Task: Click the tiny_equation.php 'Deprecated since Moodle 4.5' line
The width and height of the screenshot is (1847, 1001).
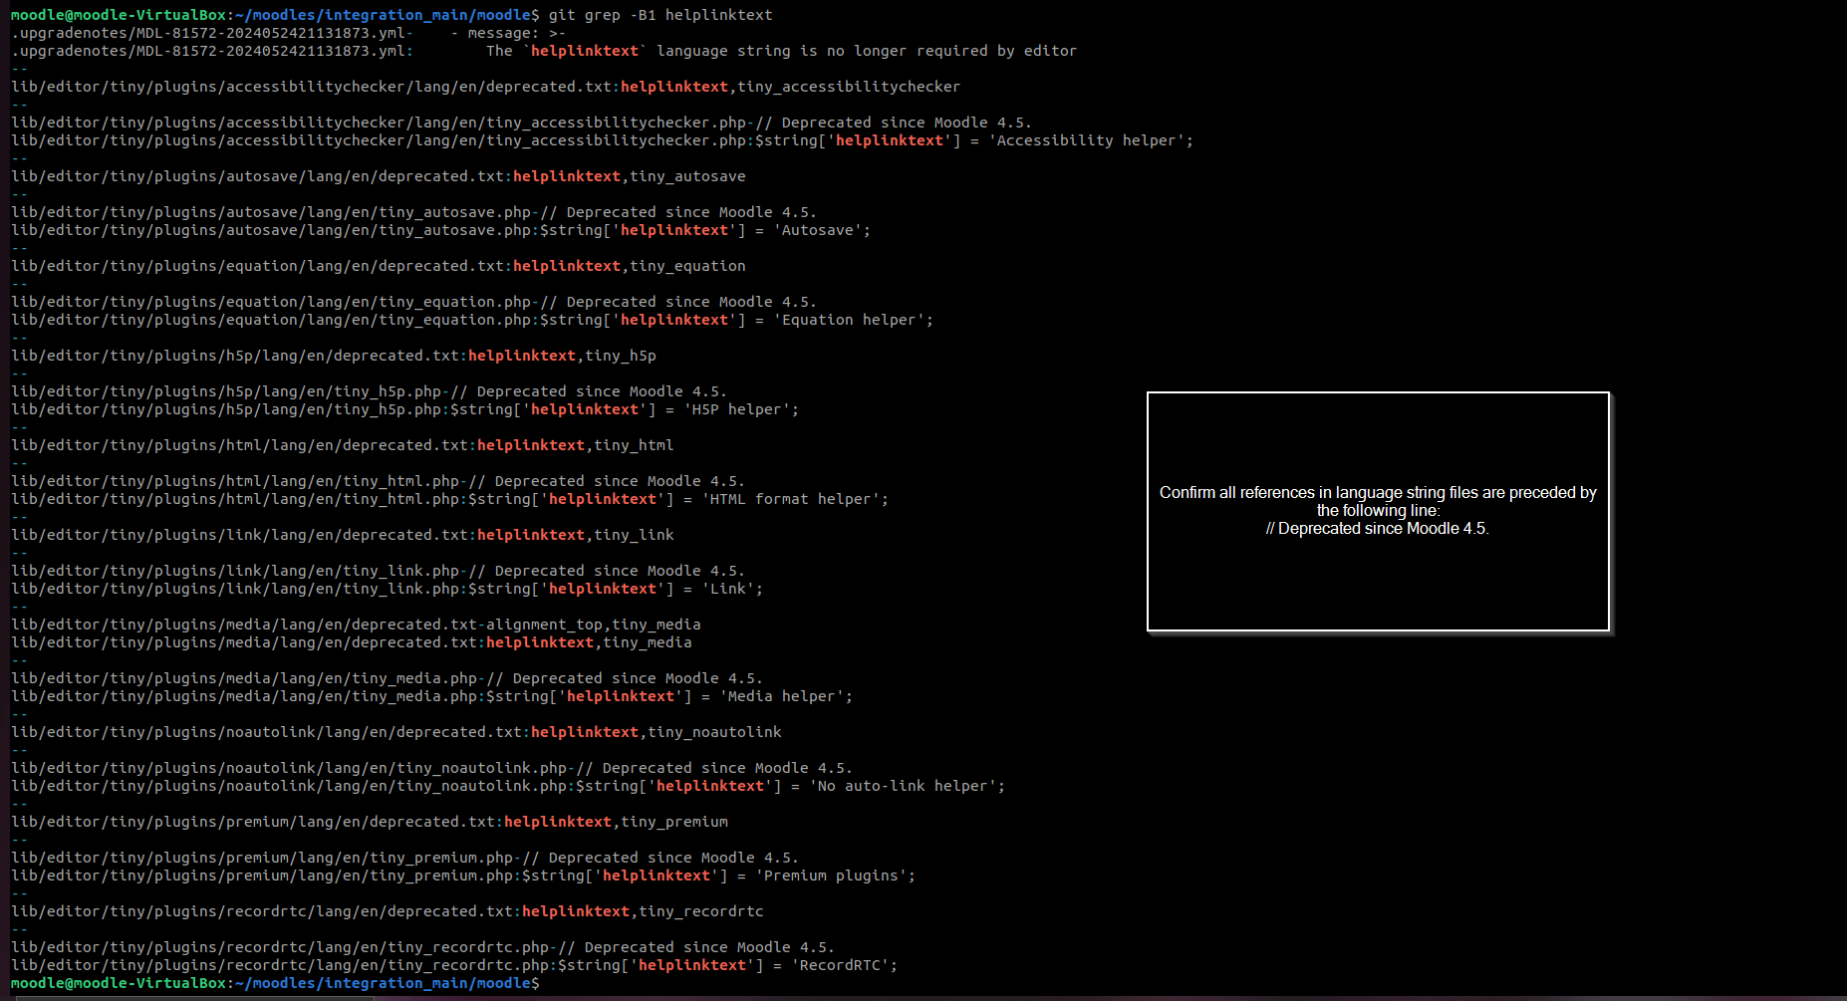Action: point(414,302)
